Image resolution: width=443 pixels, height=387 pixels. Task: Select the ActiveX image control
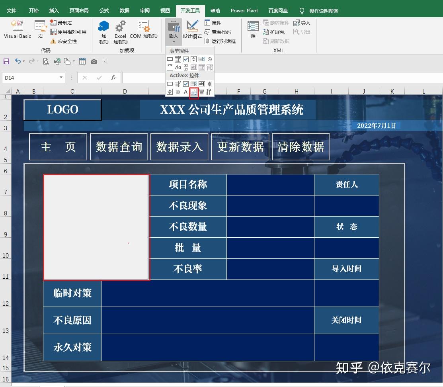194,92
